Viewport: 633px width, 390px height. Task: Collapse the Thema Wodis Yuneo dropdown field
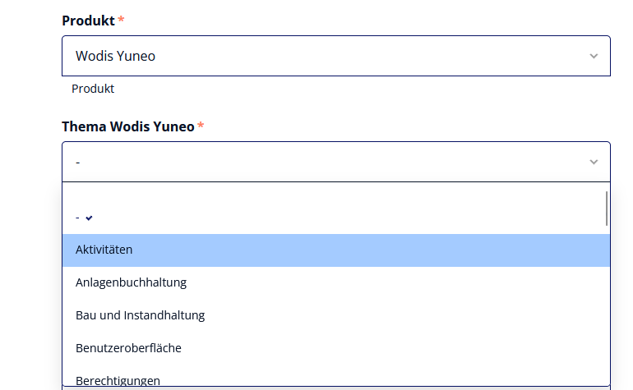pyautogui.click(x=336, y=162)
